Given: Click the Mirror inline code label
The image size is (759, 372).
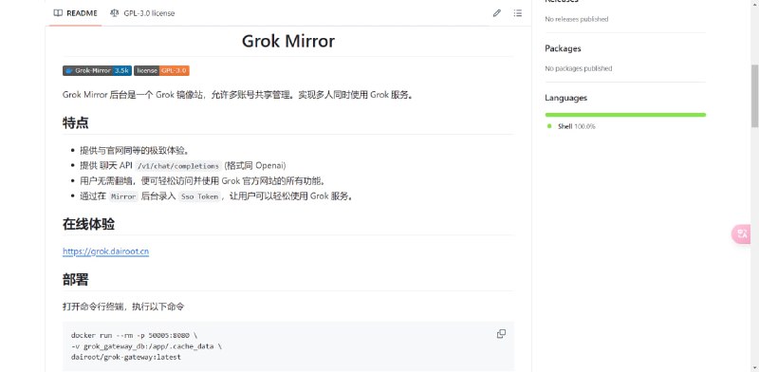Looking at the screenshot, I should 123,196.
